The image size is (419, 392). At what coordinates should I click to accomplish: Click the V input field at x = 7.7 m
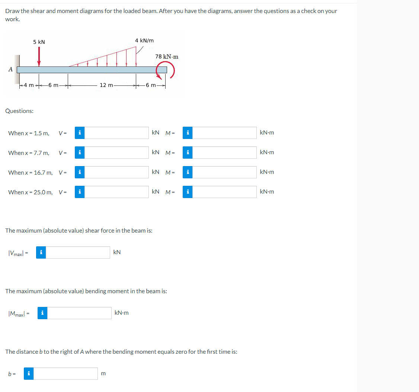(x=115, y=152)
